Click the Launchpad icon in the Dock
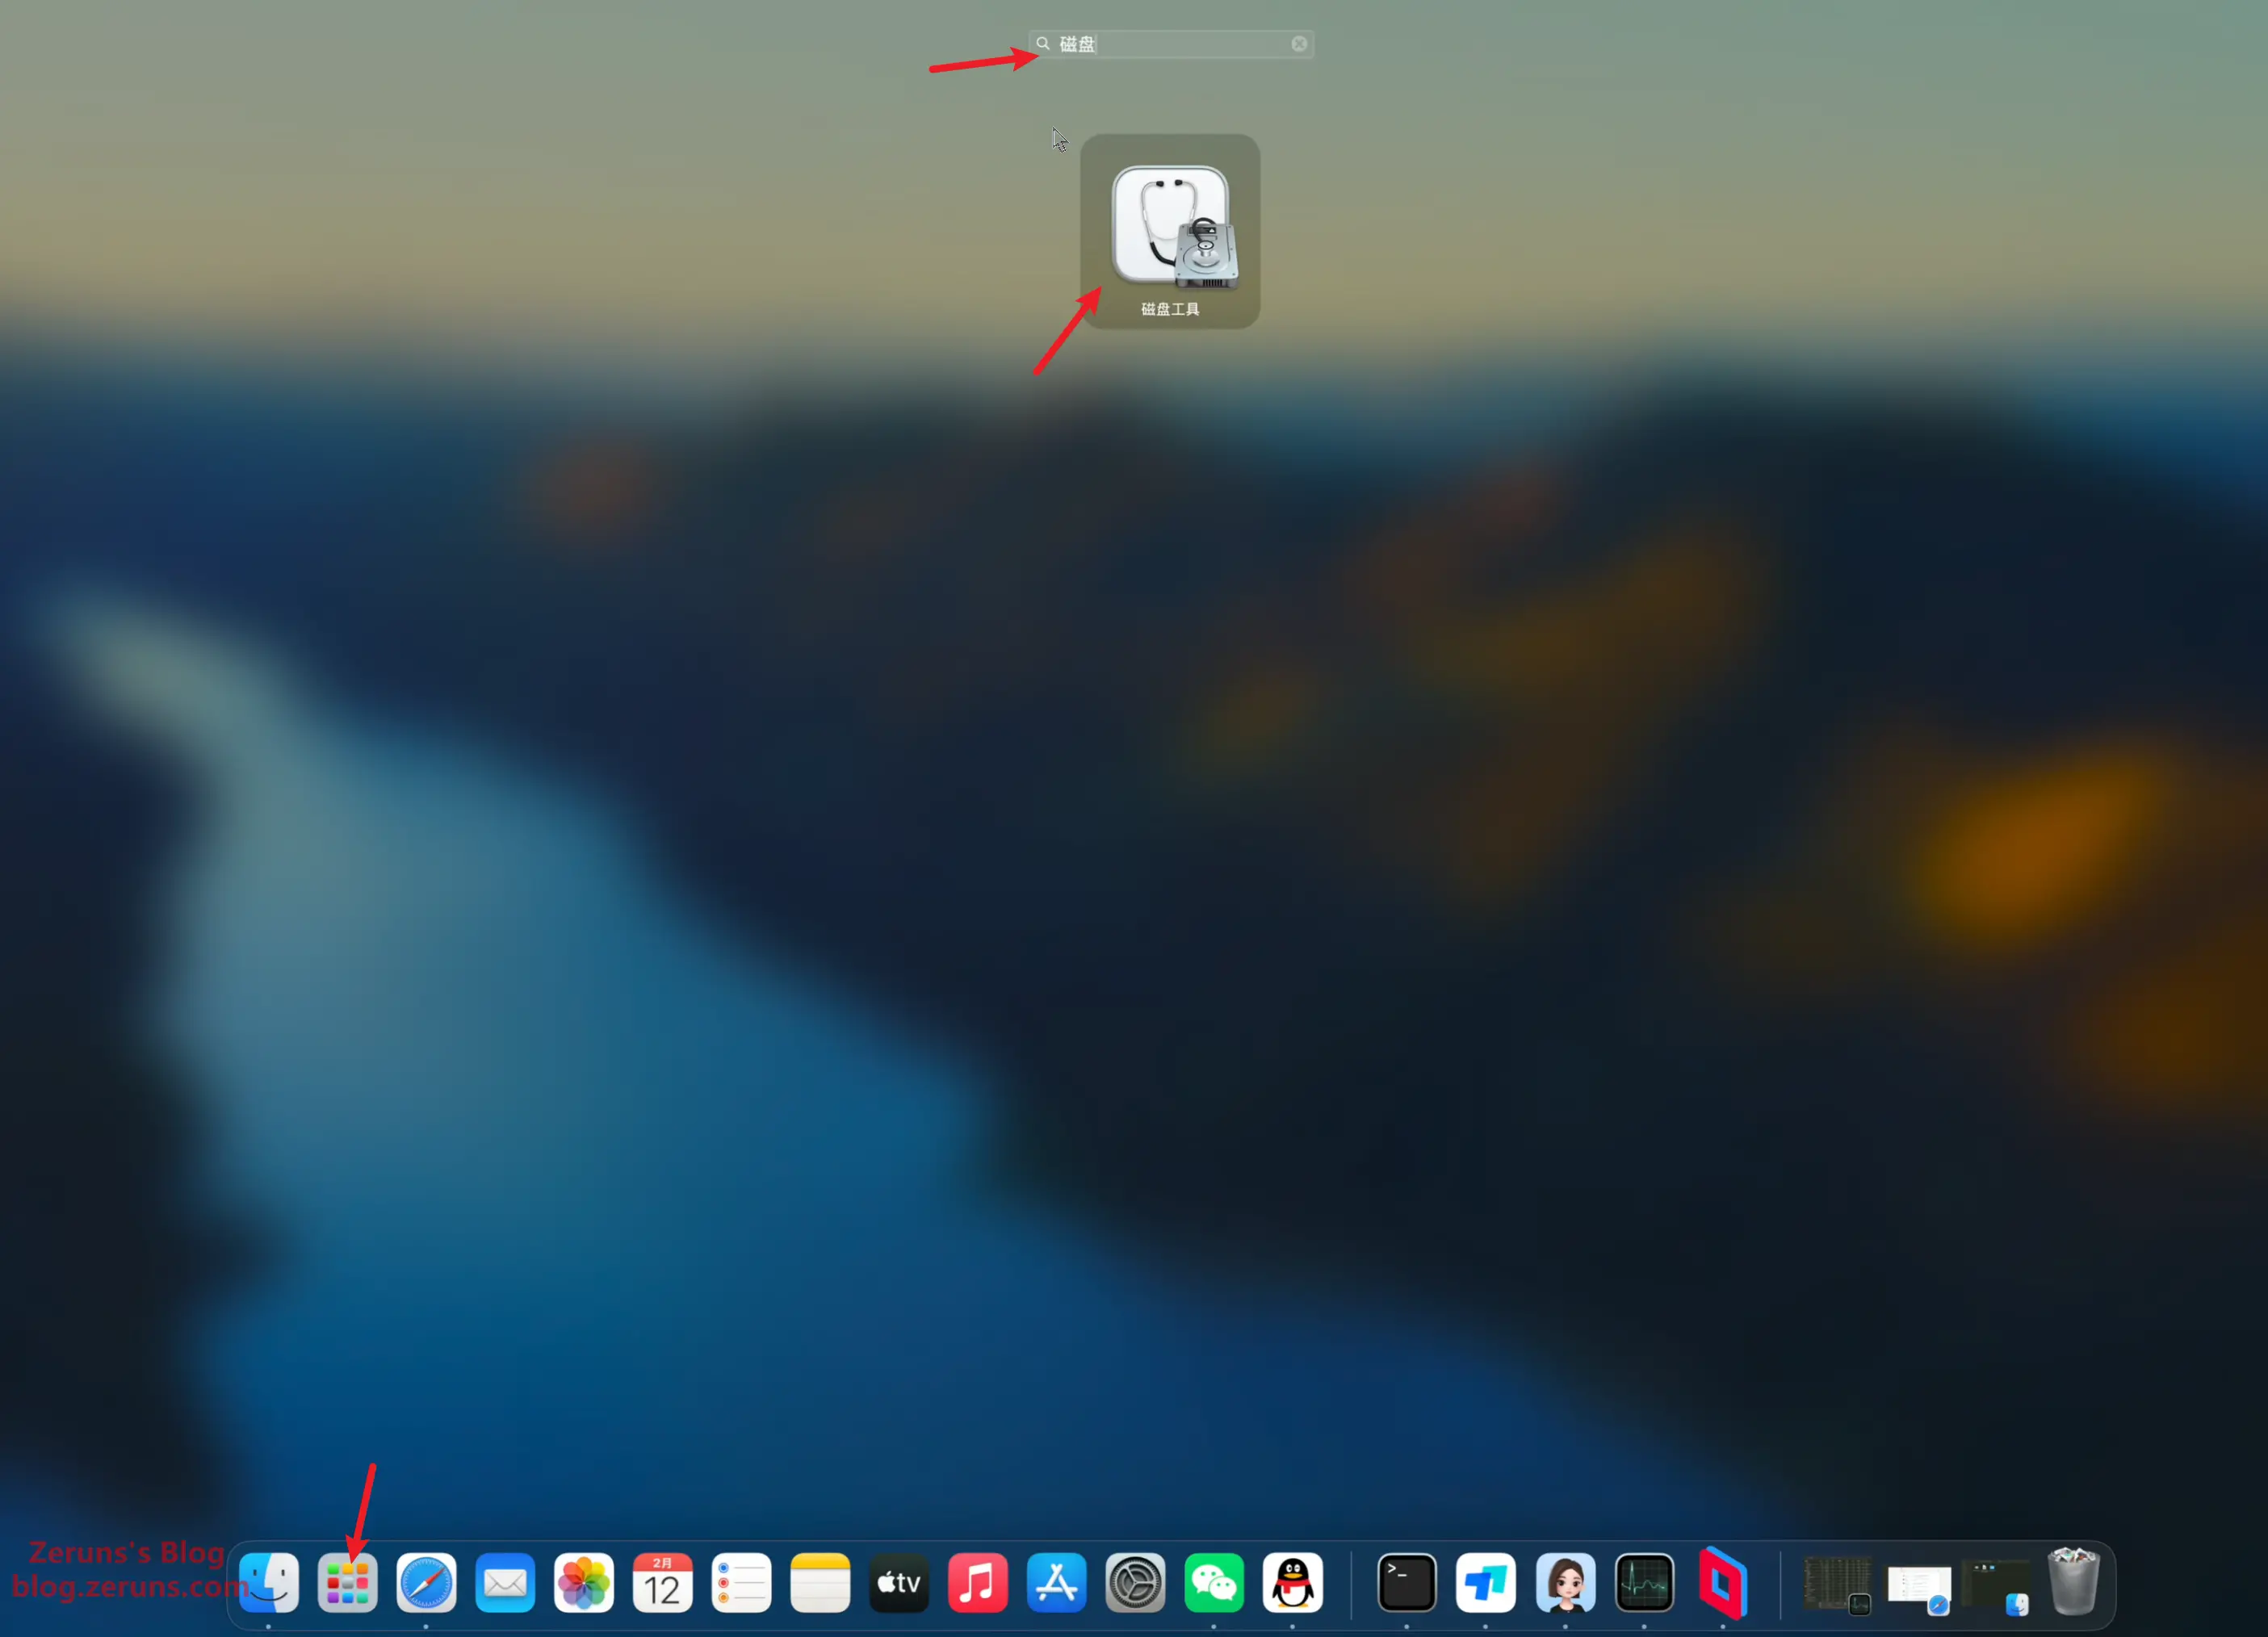The image size is (2268, 1637). [348, 1582]
